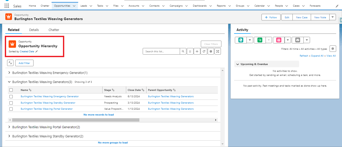This screenshot has width=342, height=147.
Task: Click the expand fullscreen icon in list toolbar
Action: (x=218, y=51)
